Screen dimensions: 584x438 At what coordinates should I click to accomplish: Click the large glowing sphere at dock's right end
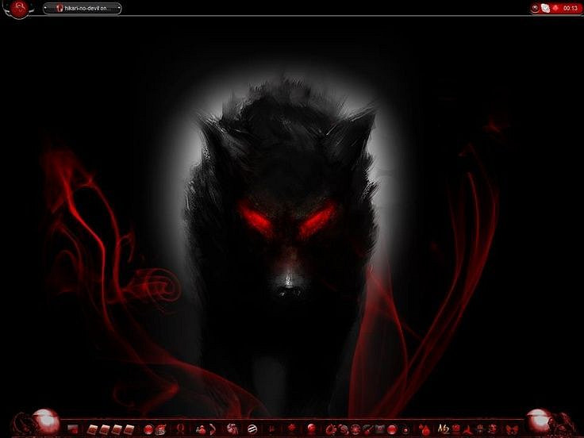pos(539,420)
